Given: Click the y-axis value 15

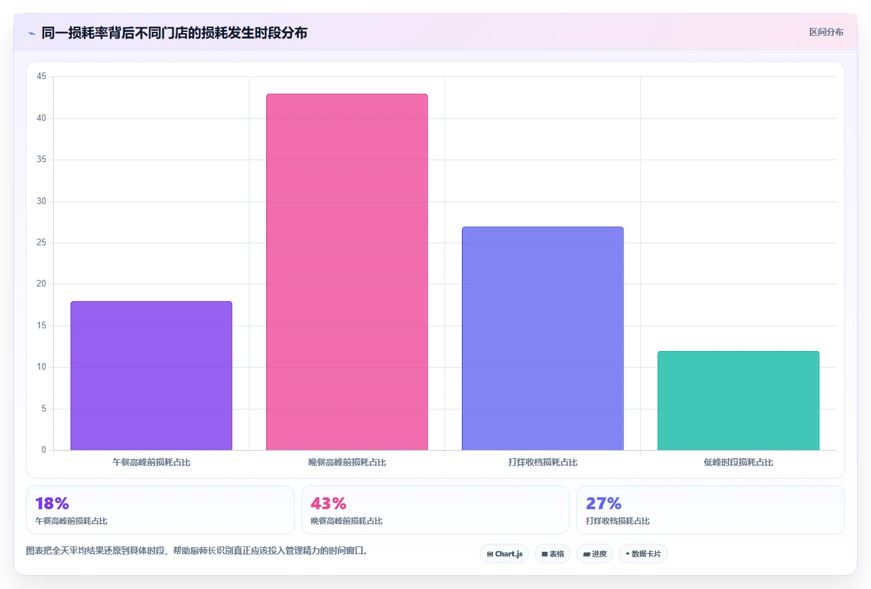Looking at the screenshot, I should (41, 326).
